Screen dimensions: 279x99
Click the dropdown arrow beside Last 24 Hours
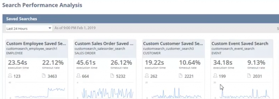pos(50,28)
